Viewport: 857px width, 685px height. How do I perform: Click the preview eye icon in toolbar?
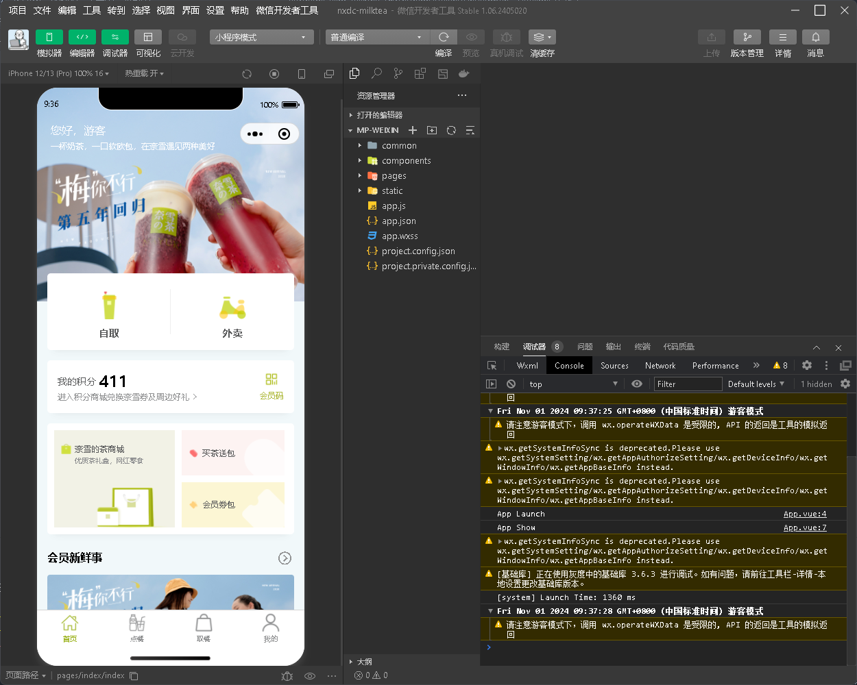tap(471, 37)
